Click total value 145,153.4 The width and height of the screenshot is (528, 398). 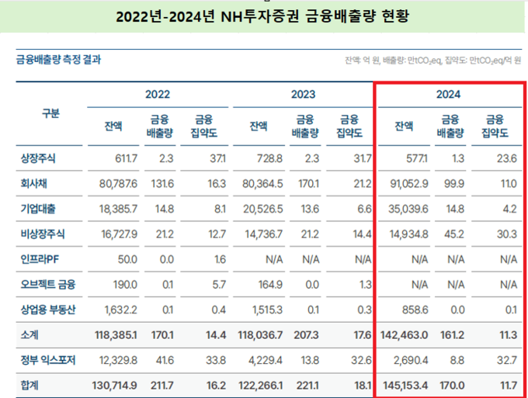click(x=405, y=386)
